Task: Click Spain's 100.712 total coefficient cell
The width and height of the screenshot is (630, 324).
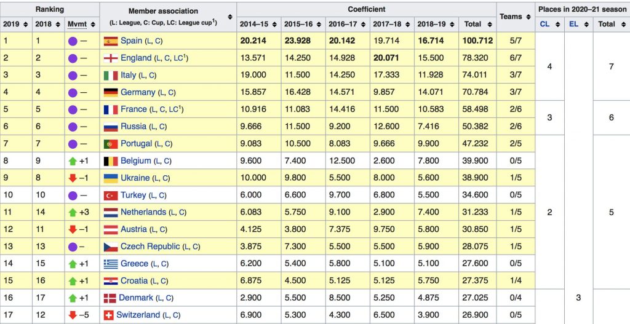Action: (x=477, y=41)
